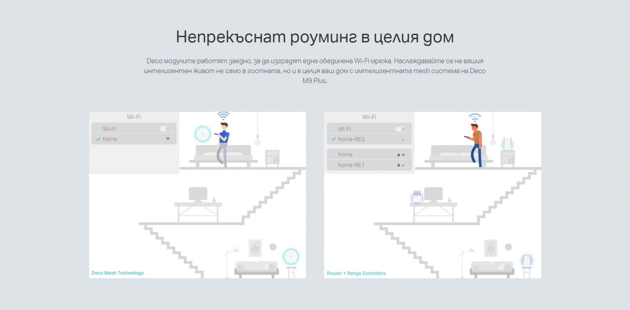Click the description paragraph mentioning Deco M9 Plus
The height and width of the screenshot is (310, 630).
coord(315,71)
